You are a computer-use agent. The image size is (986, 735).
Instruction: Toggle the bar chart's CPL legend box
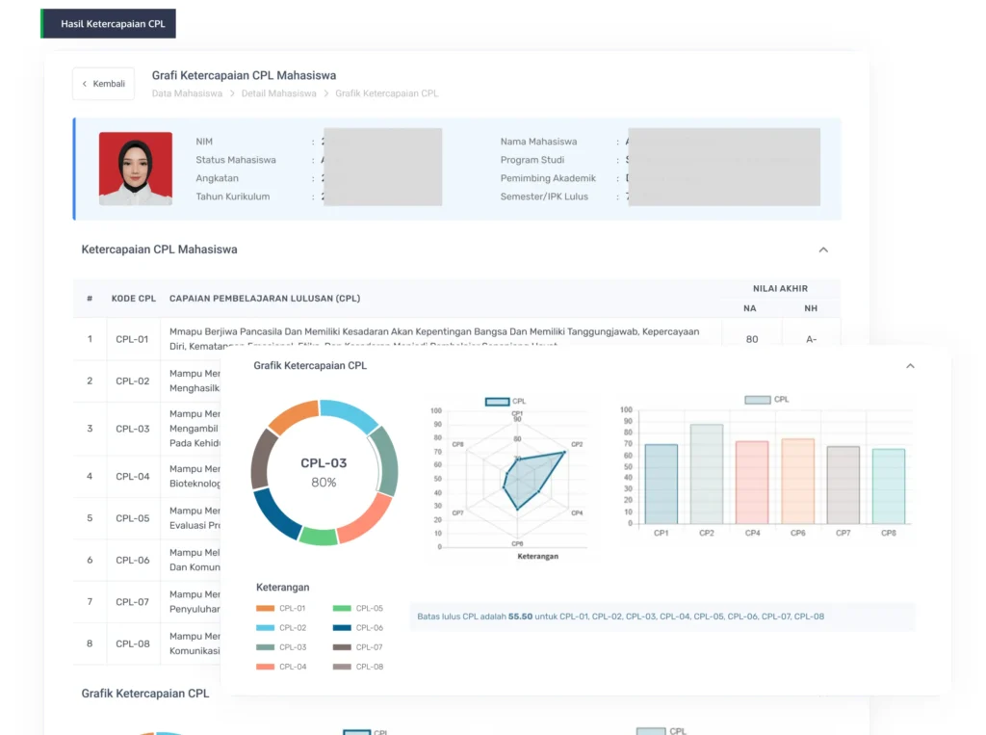758,400
